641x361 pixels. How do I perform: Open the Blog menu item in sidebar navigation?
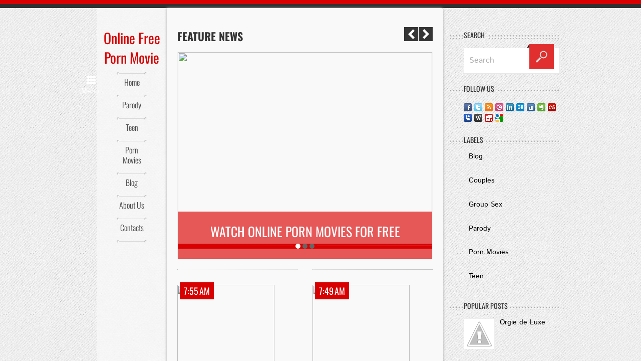(x=132, y=183)
